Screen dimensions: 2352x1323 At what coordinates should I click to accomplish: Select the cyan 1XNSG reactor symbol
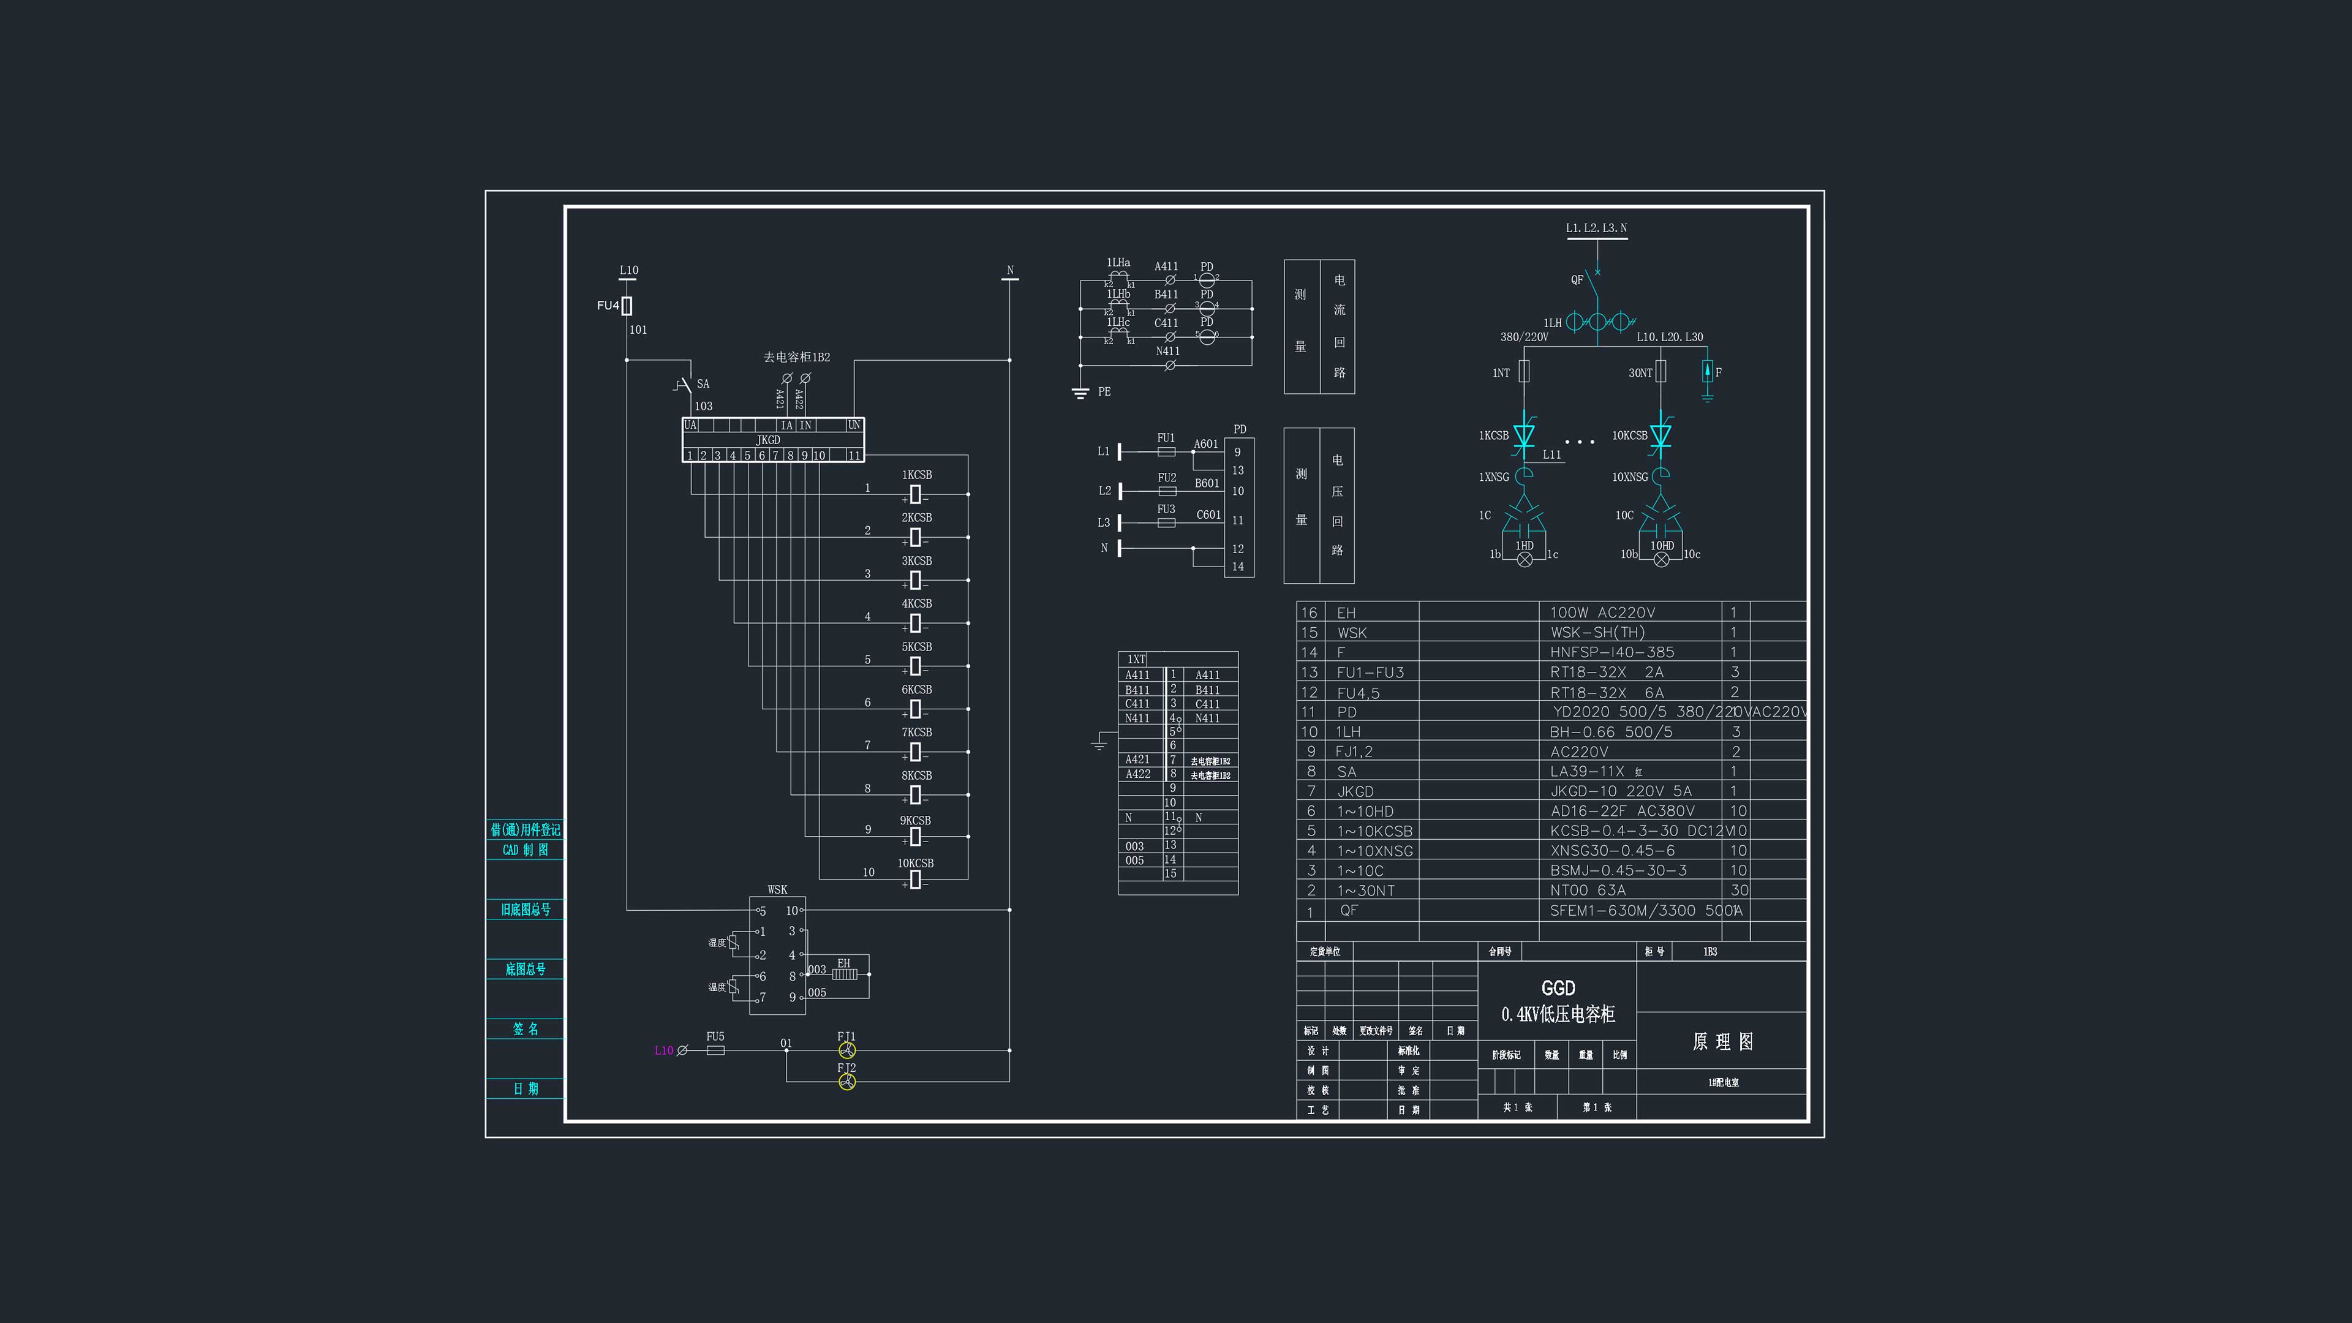click(x=1524, y=477)
